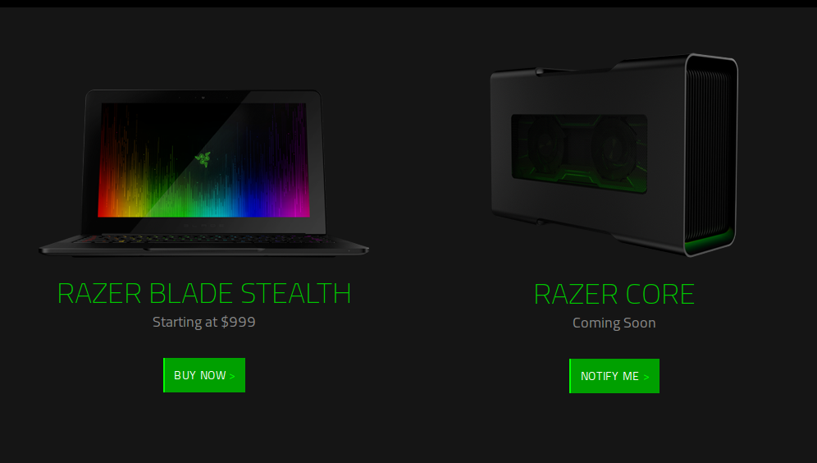The height and width of the screenshot is (463, 817).
Task: Click the green Razer logo on laptop screen
Action: (203, 158)
